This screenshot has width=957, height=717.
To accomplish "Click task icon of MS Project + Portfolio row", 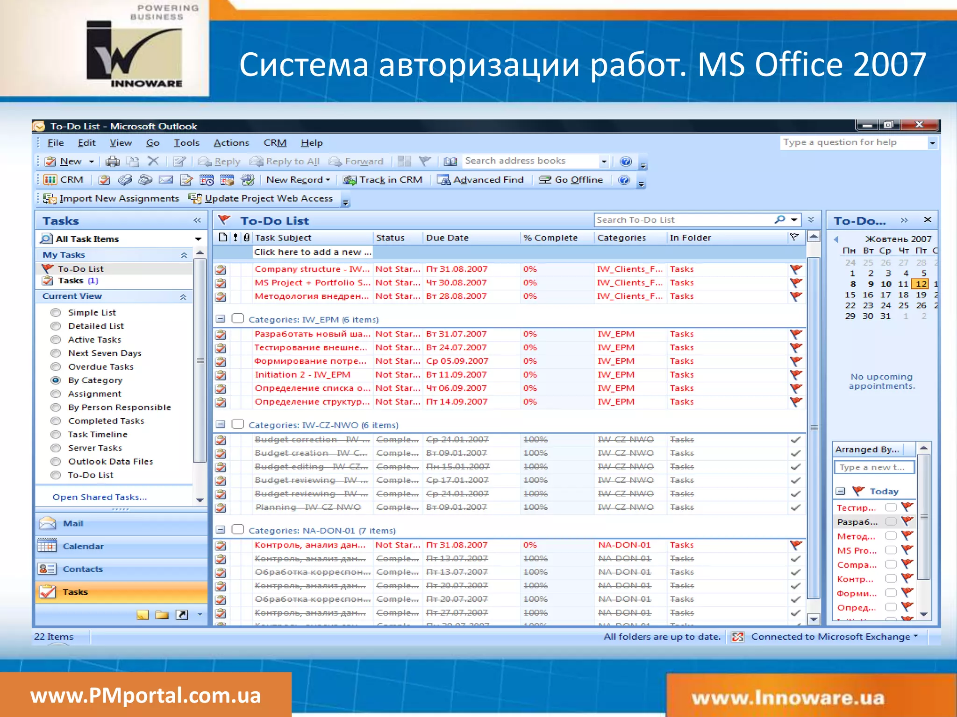I will [221, 283].
